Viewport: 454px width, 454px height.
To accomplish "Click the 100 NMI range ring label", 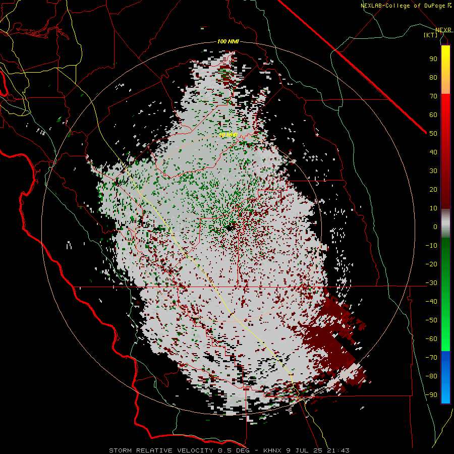I will click(228, 42).
